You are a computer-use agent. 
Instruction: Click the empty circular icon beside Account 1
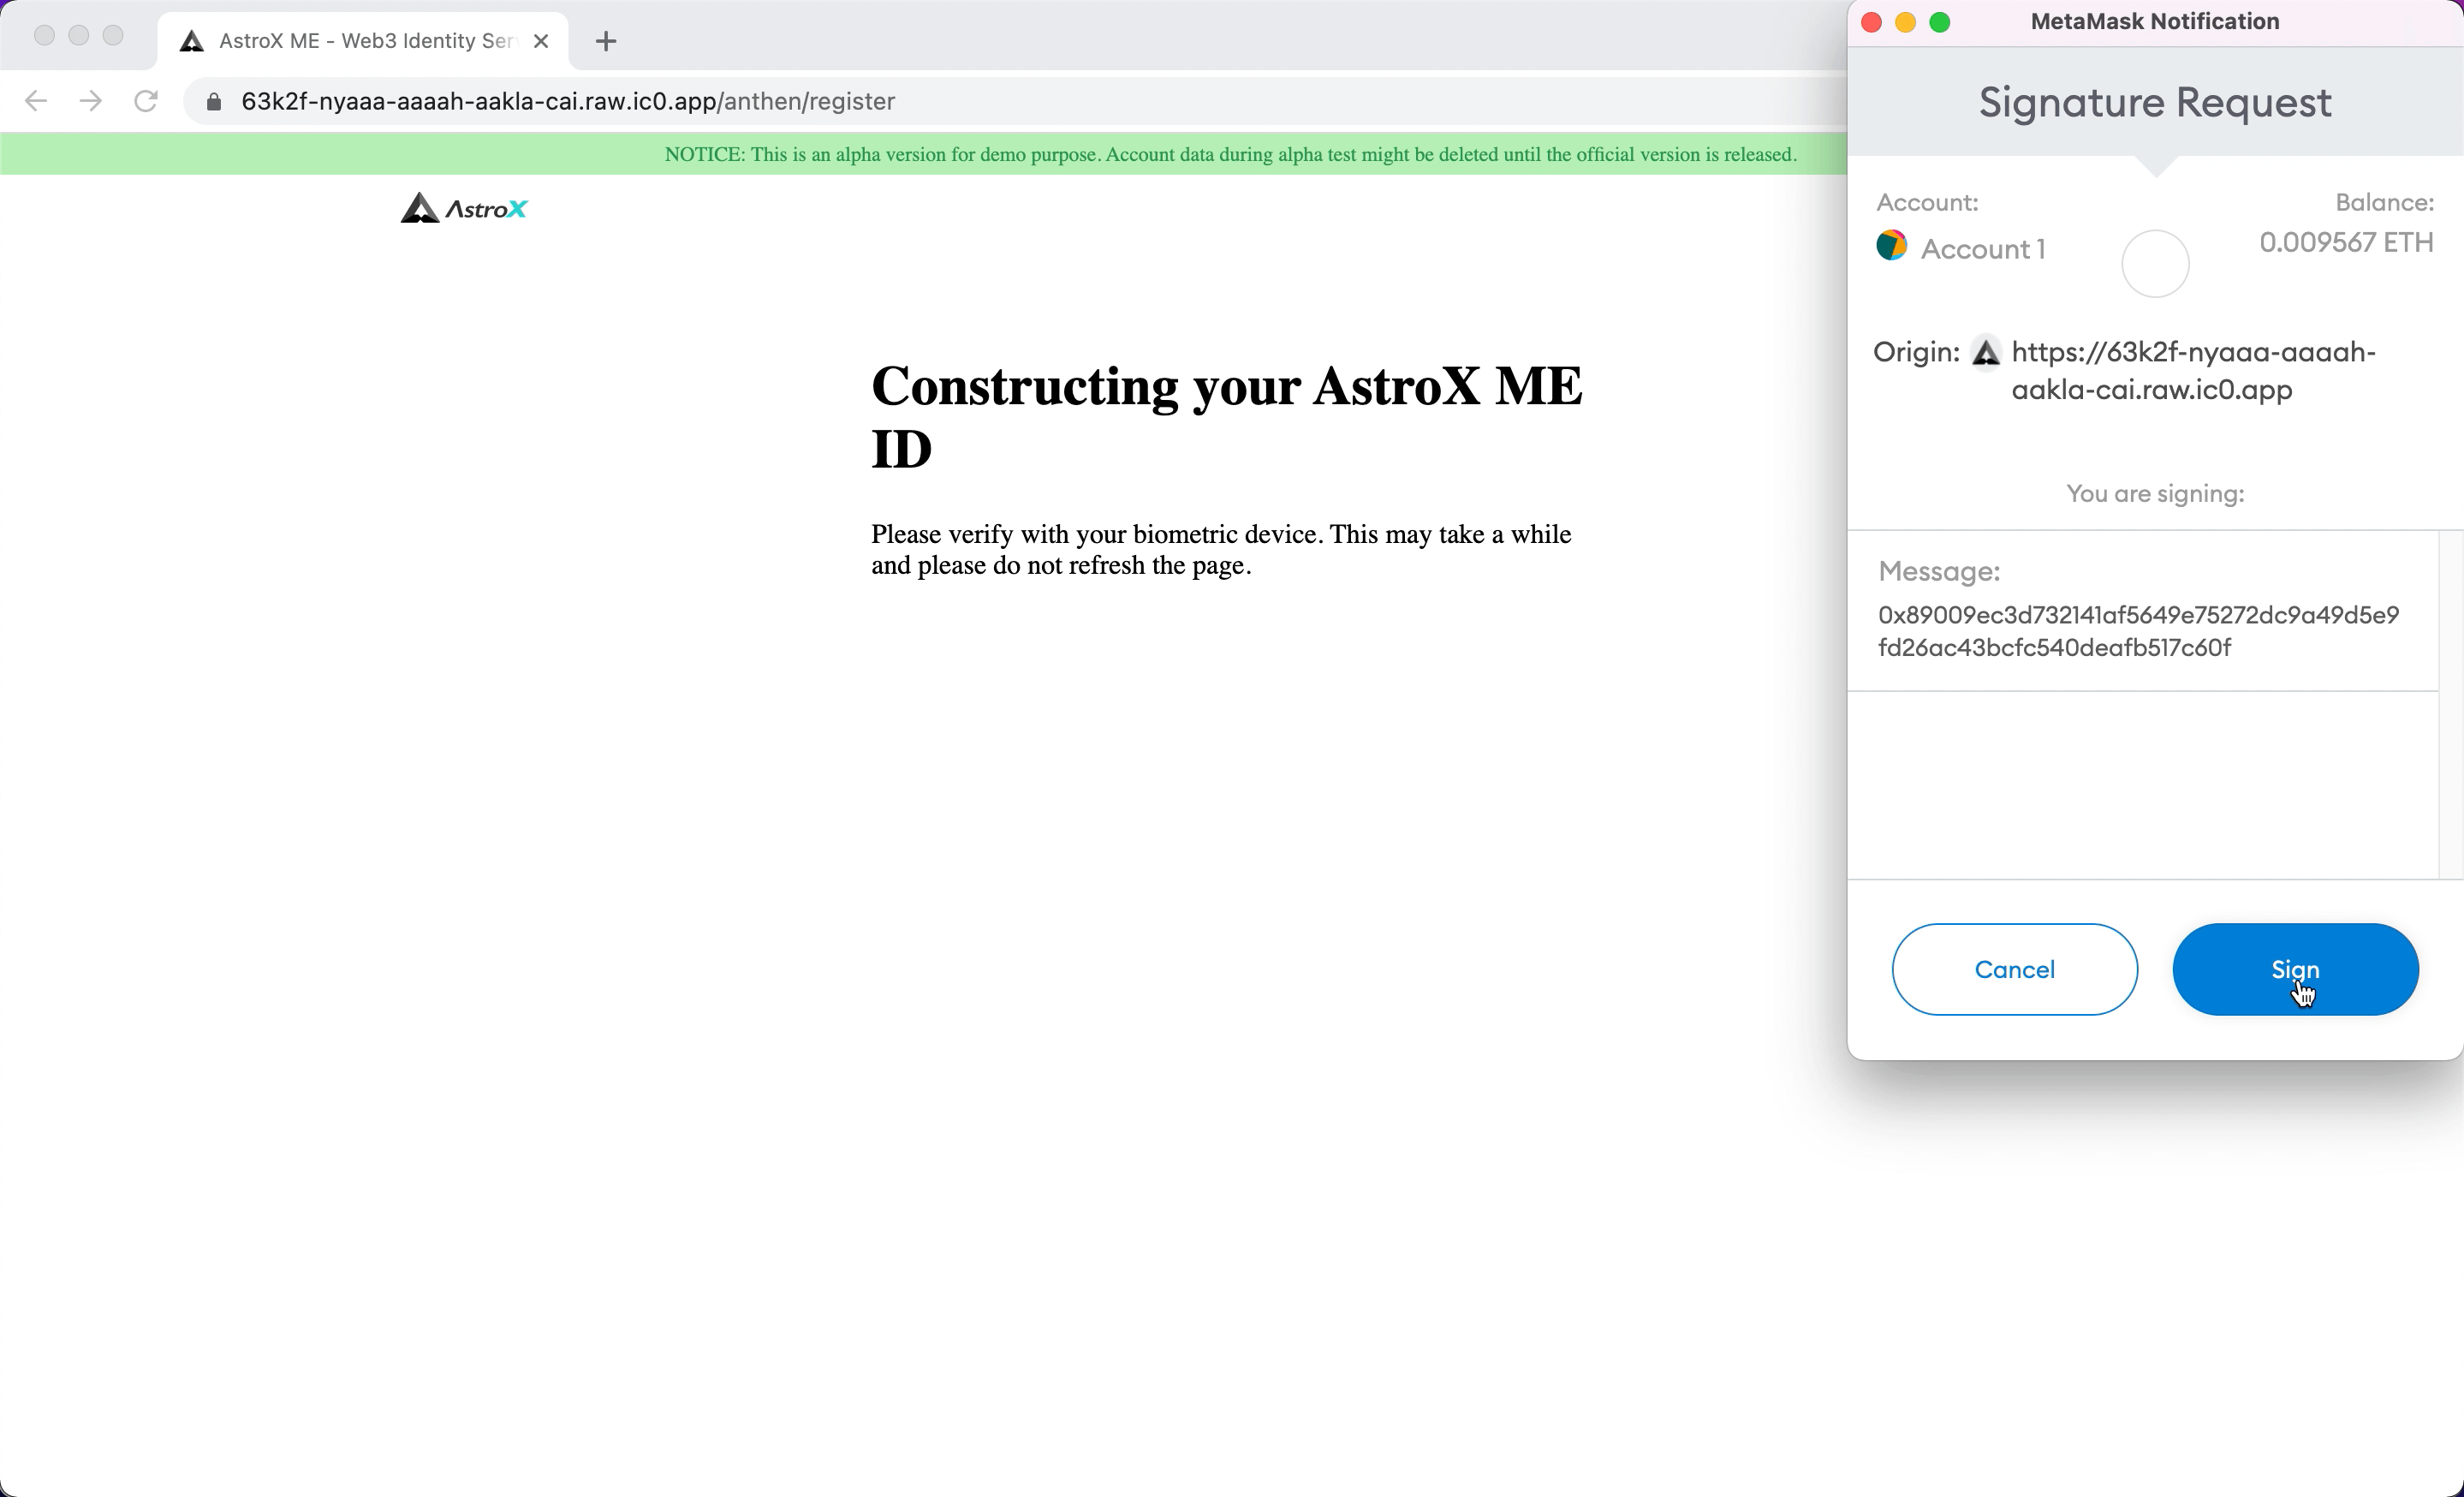[x=2155, y=264]
